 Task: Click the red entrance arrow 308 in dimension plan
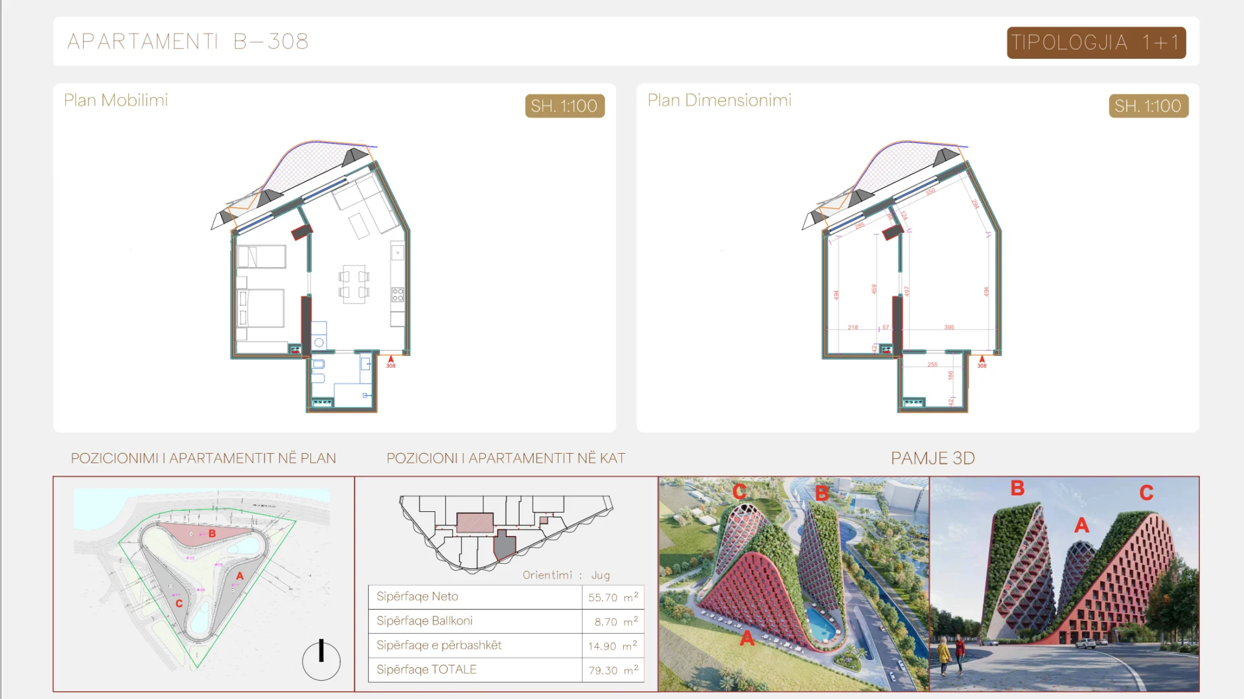[982, 361]
